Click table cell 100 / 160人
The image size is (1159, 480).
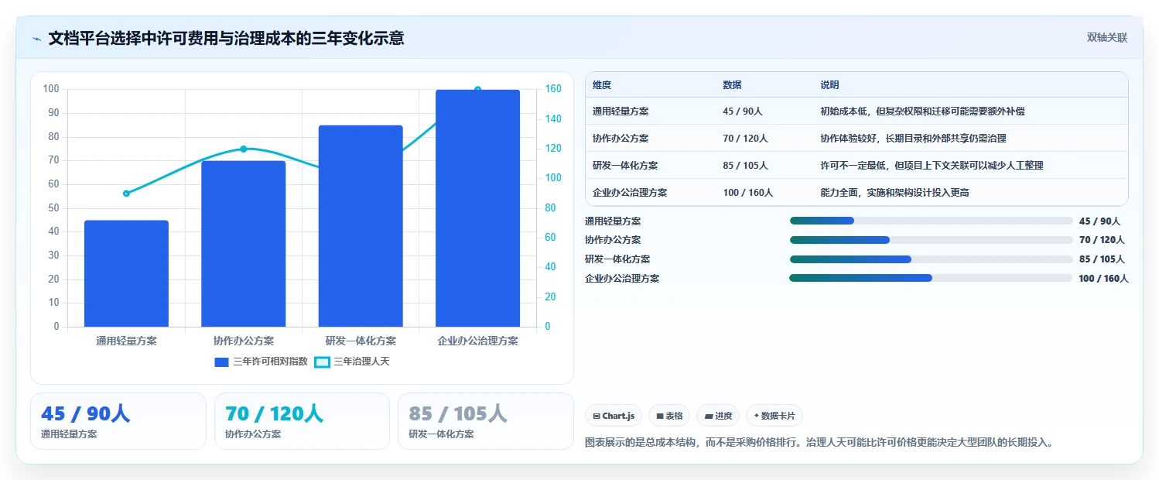click(748, 193)
